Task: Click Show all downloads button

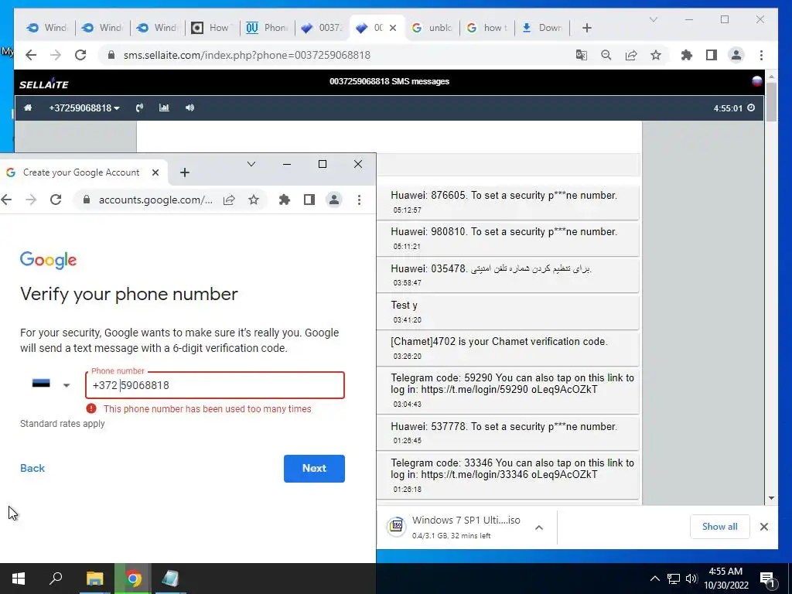Action: (719, 526)
